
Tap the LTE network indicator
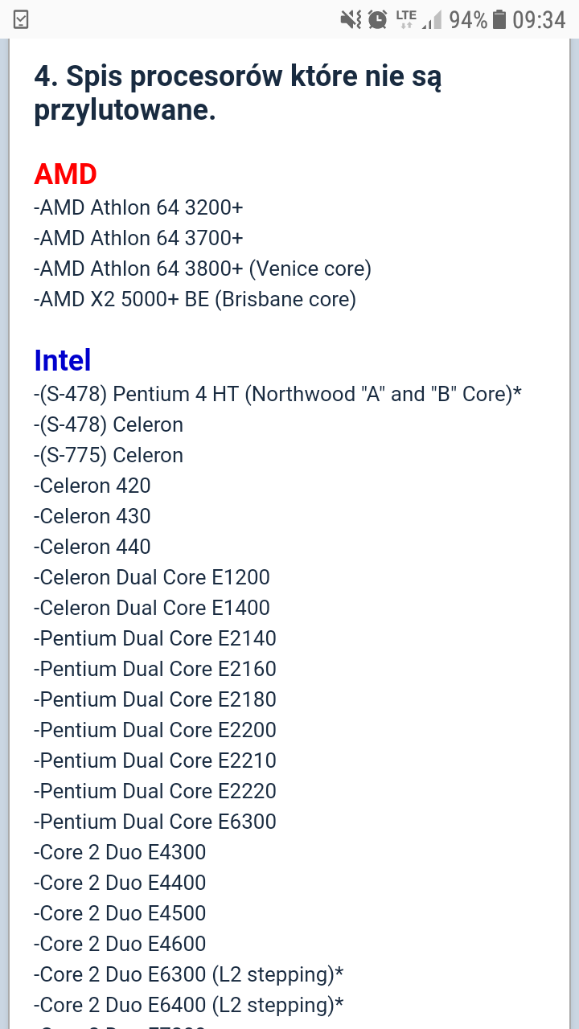pyautogui.click(x=406, y=18)
